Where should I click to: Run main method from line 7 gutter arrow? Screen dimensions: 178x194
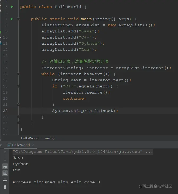click(12, 19)
